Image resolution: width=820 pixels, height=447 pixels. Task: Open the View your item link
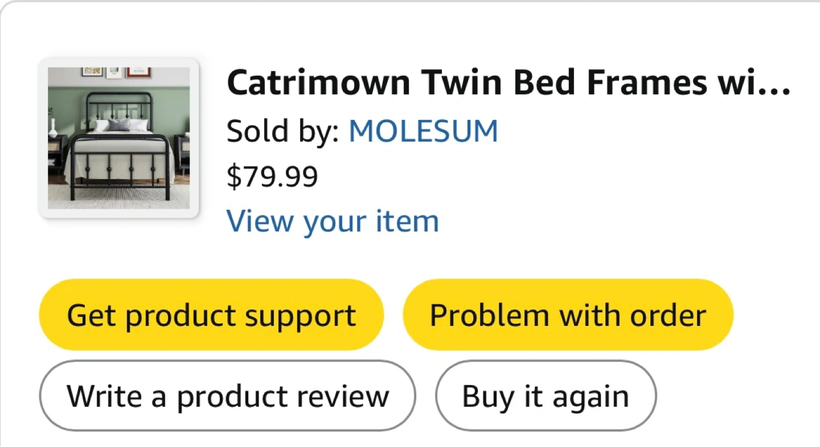tap(333, 221)
